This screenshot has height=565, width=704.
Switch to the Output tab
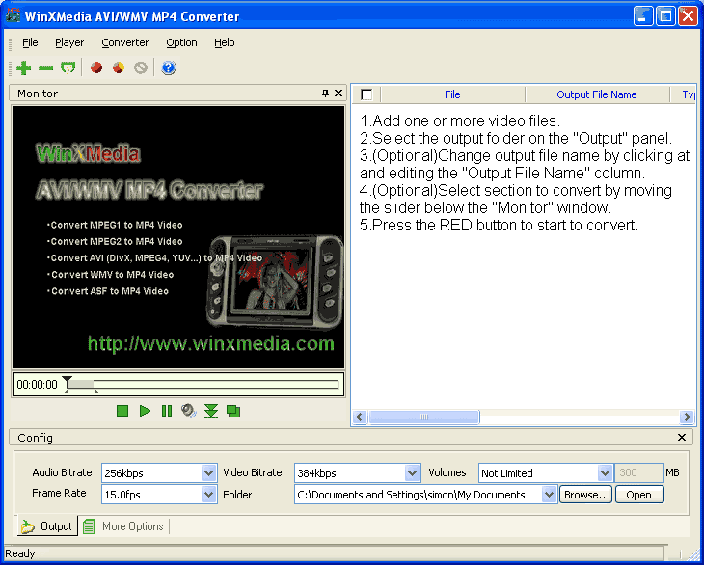pos(47,526)
